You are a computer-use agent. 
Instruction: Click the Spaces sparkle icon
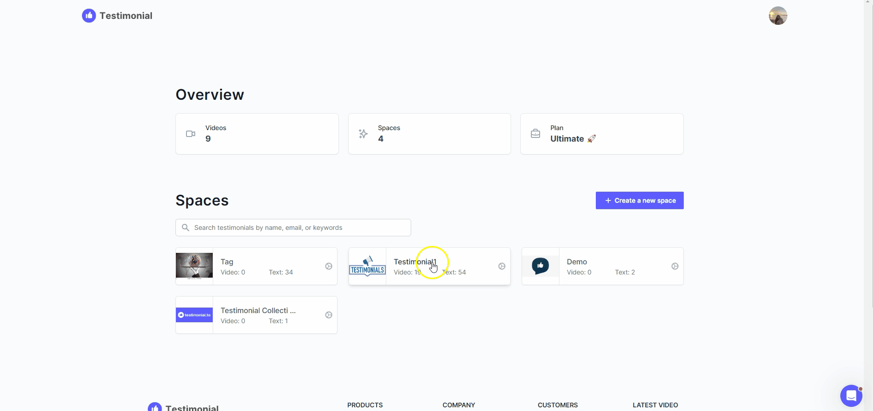[363, 134]
